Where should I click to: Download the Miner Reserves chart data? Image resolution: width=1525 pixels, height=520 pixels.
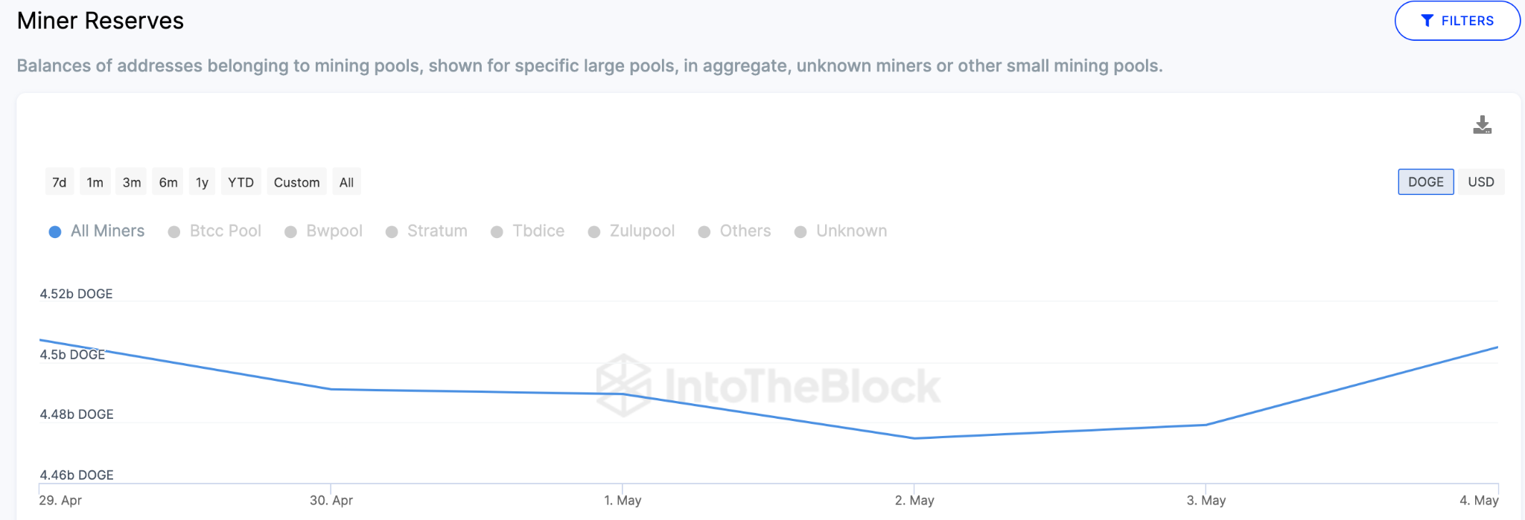click(x=1482, y=125)
